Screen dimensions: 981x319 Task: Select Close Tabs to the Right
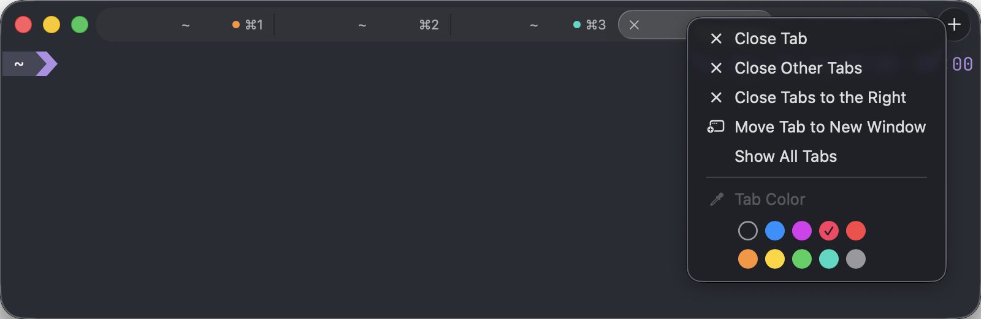tap(820, 98)
